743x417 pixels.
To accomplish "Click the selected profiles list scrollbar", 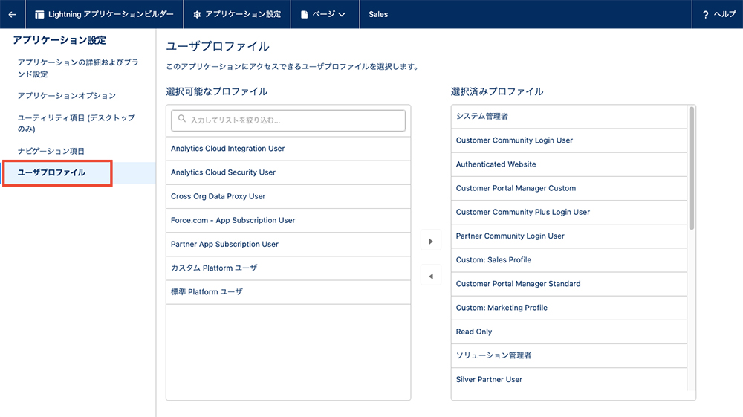I will (x=691, y=168).
